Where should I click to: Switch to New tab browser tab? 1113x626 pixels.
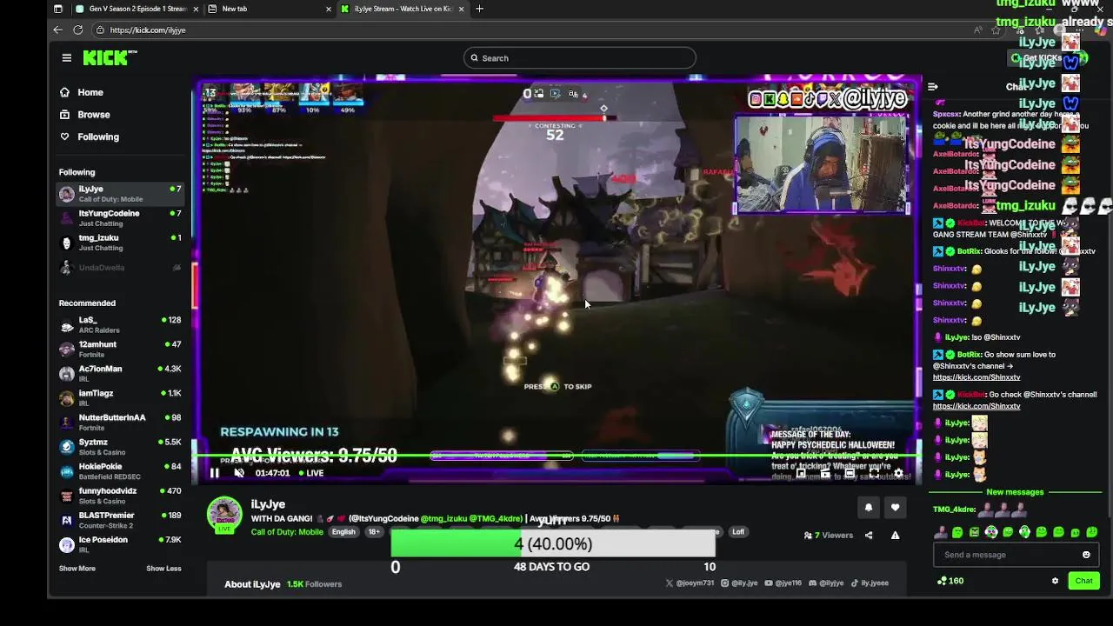(x=270, y=9)
